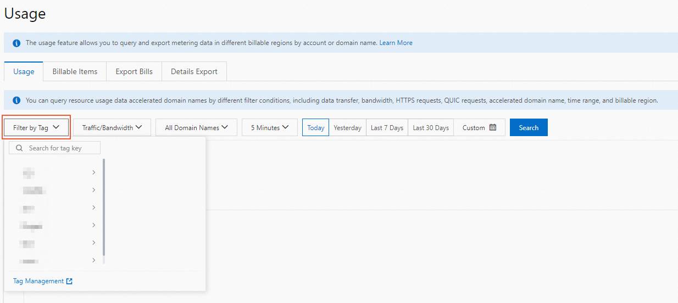
Task: Open the Tag Management link
Action: coord(38,281)
